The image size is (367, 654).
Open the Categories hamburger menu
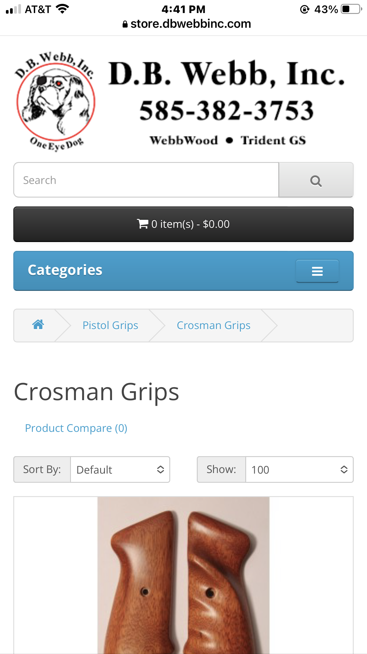(317, 271)
